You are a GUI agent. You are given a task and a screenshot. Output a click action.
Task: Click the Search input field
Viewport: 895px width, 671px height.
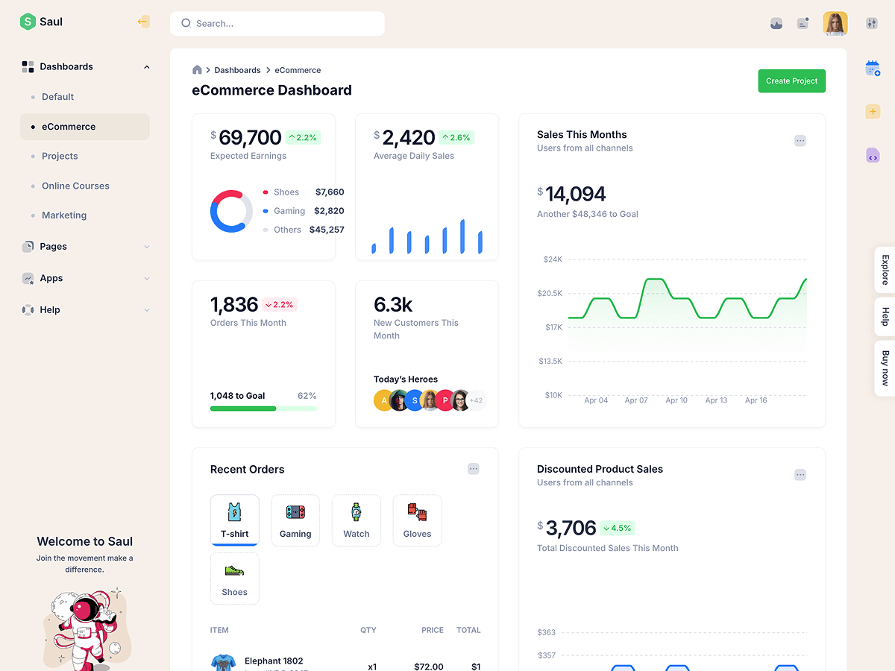[283, 24]
